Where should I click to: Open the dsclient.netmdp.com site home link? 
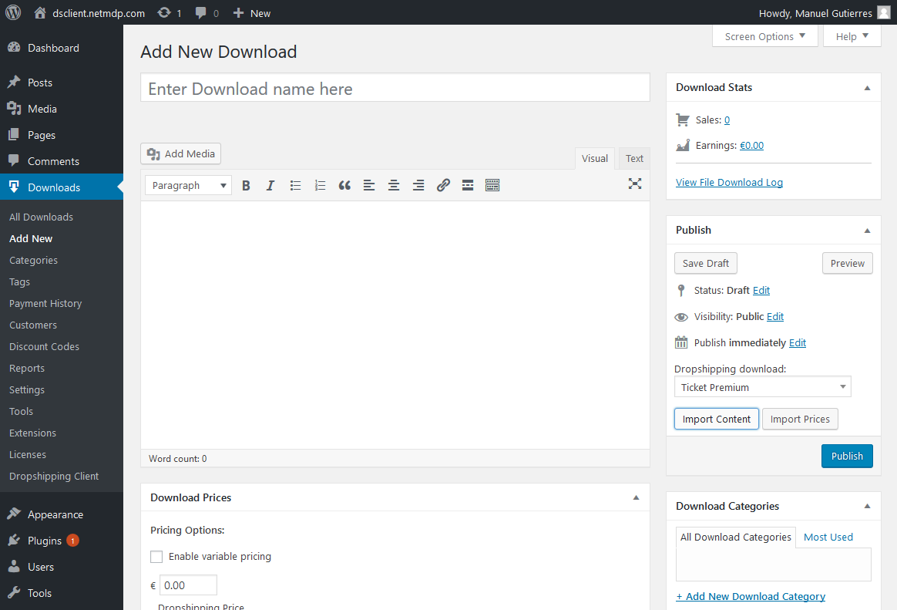(89, 13)
